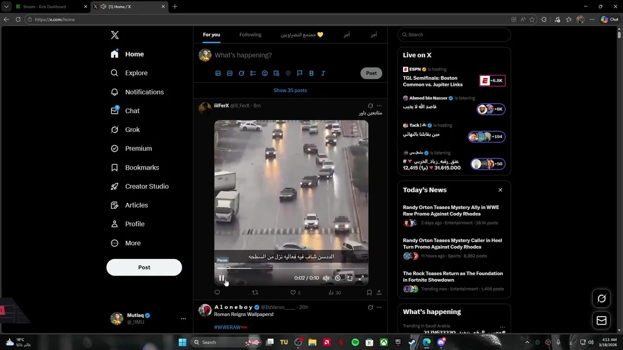Click the flag icon in composer
The width and height of the screenshot is (623, 350).
coord(300,73)
